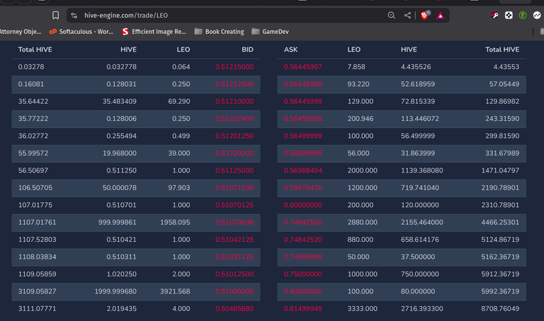Select ask price 0.60000000
This screenshot has width=544, height=321.
point(303,205)
